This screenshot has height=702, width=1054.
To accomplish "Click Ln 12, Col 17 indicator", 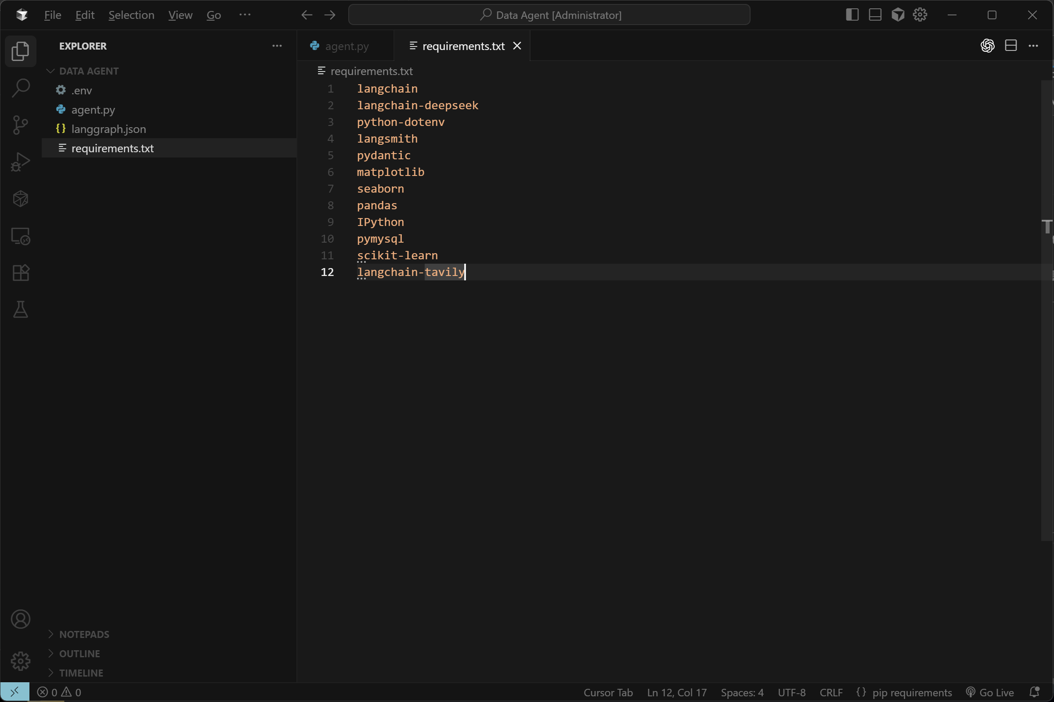I will pyautogui.click(x=676, y=693).
